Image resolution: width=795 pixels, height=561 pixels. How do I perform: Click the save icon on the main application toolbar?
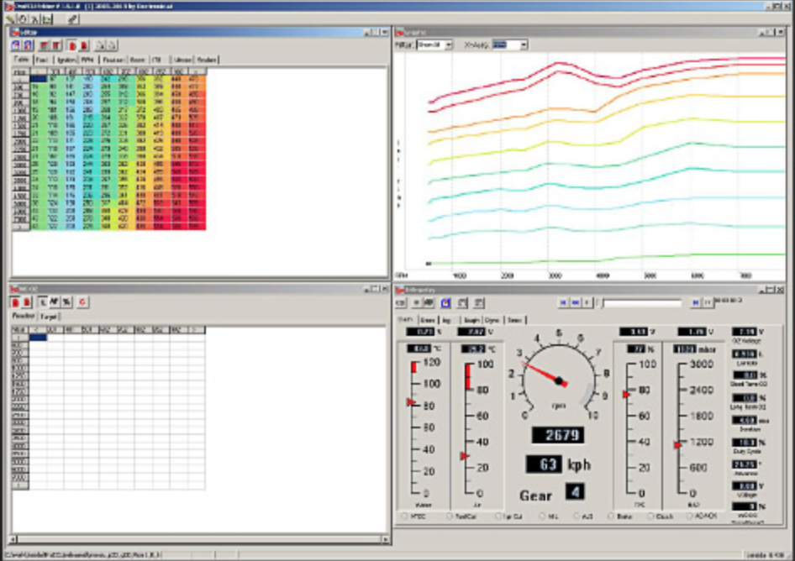(22, 18)
